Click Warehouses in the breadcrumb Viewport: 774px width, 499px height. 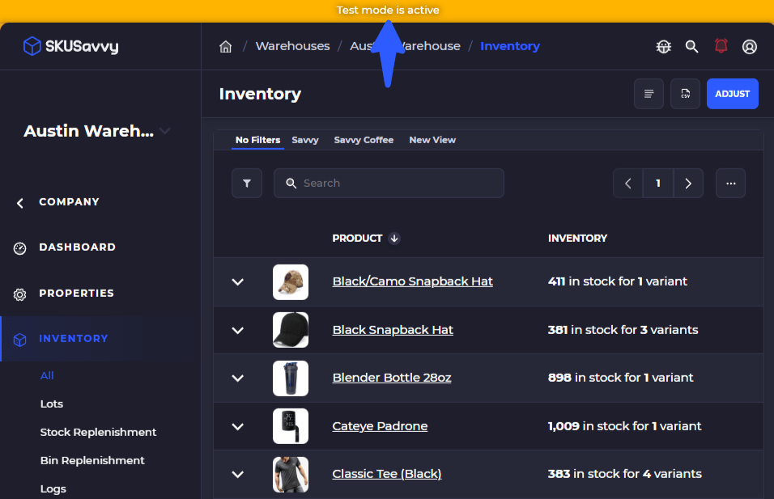tap(293, 46)
